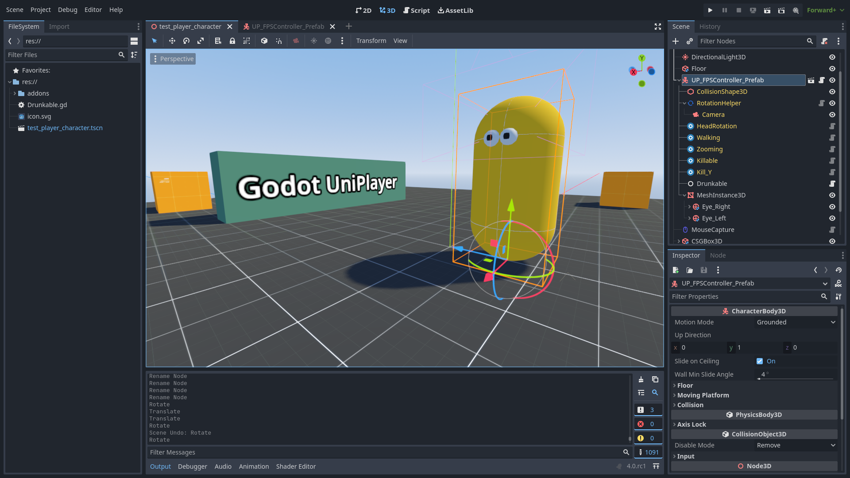Open sun preview settings icon
The height and width of the screenshot is (478, 850).
coord(314,41)
